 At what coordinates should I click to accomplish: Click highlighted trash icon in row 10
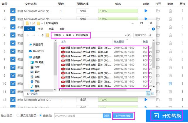170,83
